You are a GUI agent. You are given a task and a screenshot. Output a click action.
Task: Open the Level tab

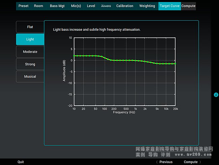(91, 6)
